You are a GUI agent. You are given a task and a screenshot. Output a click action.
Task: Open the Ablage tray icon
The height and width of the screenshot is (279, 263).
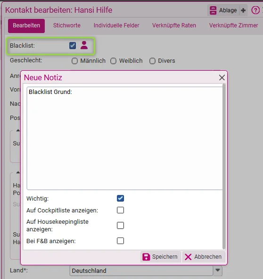(213, 10)
